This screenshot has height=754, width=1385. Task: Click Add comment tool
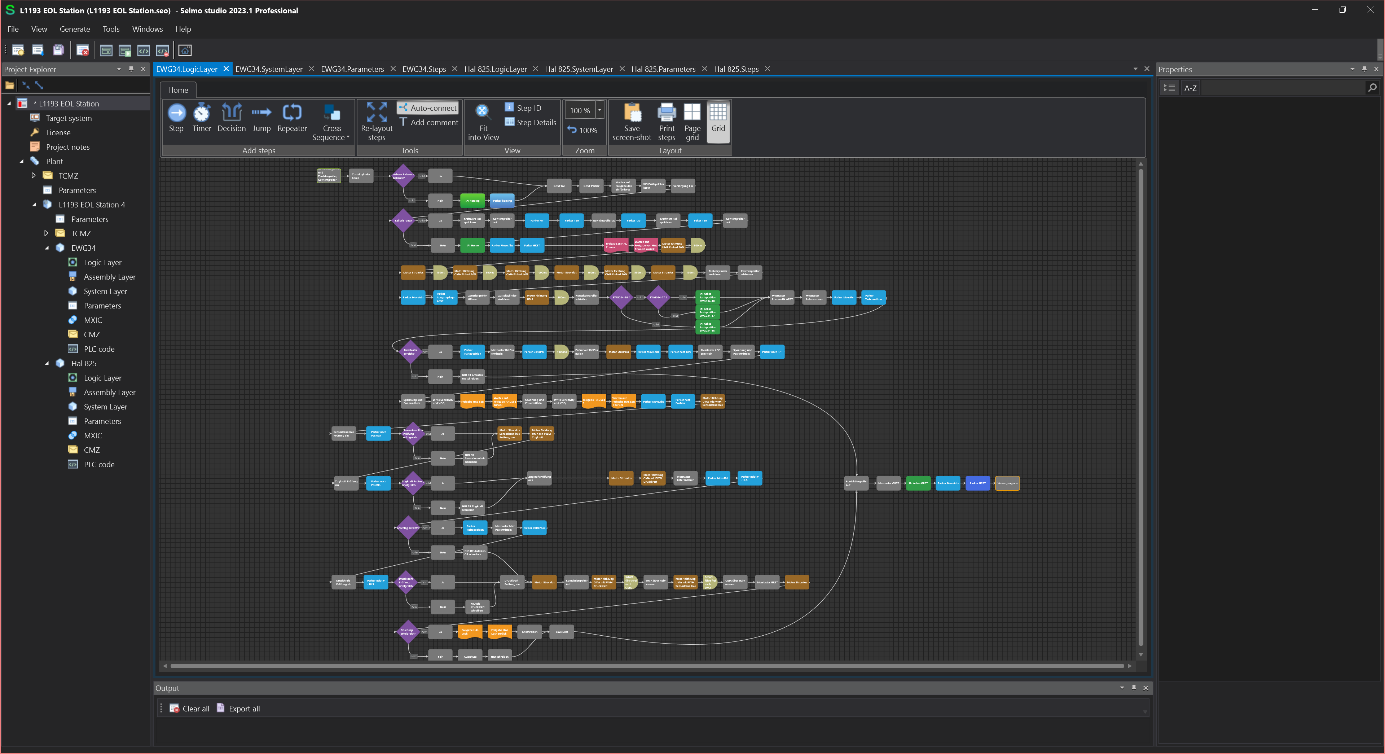pyautogui.click(x=428, y=122)
